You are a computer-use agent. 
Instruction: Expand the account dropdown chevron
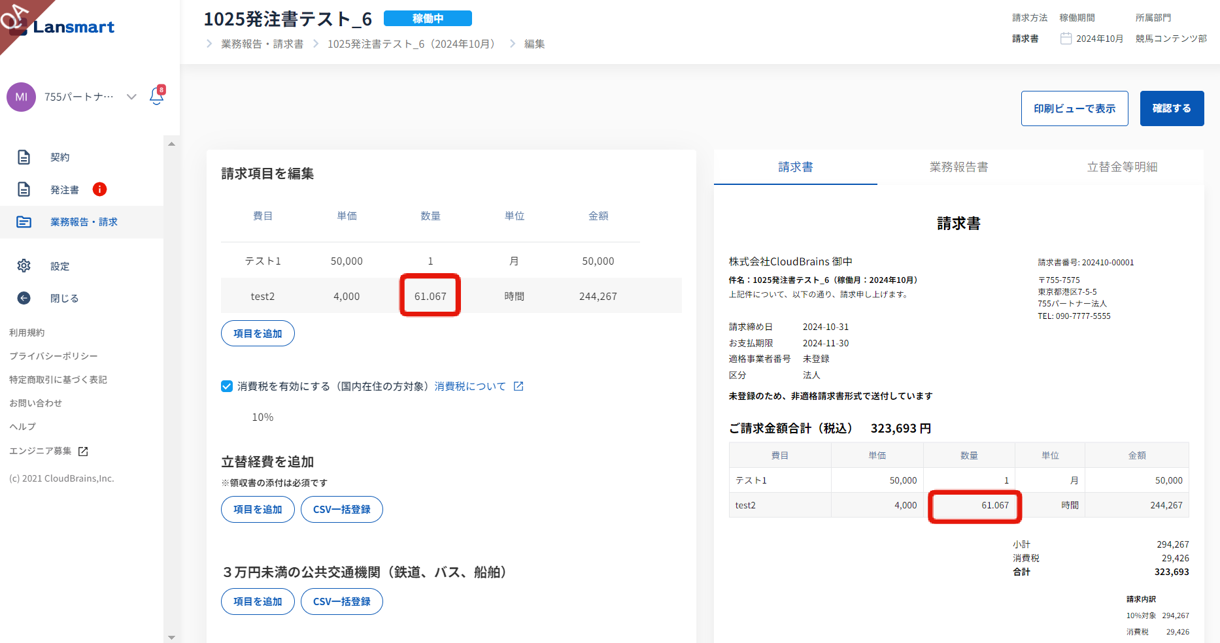131,97
